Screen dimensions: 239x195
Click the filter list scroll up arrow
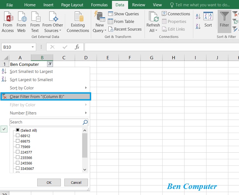pos(85,130)
